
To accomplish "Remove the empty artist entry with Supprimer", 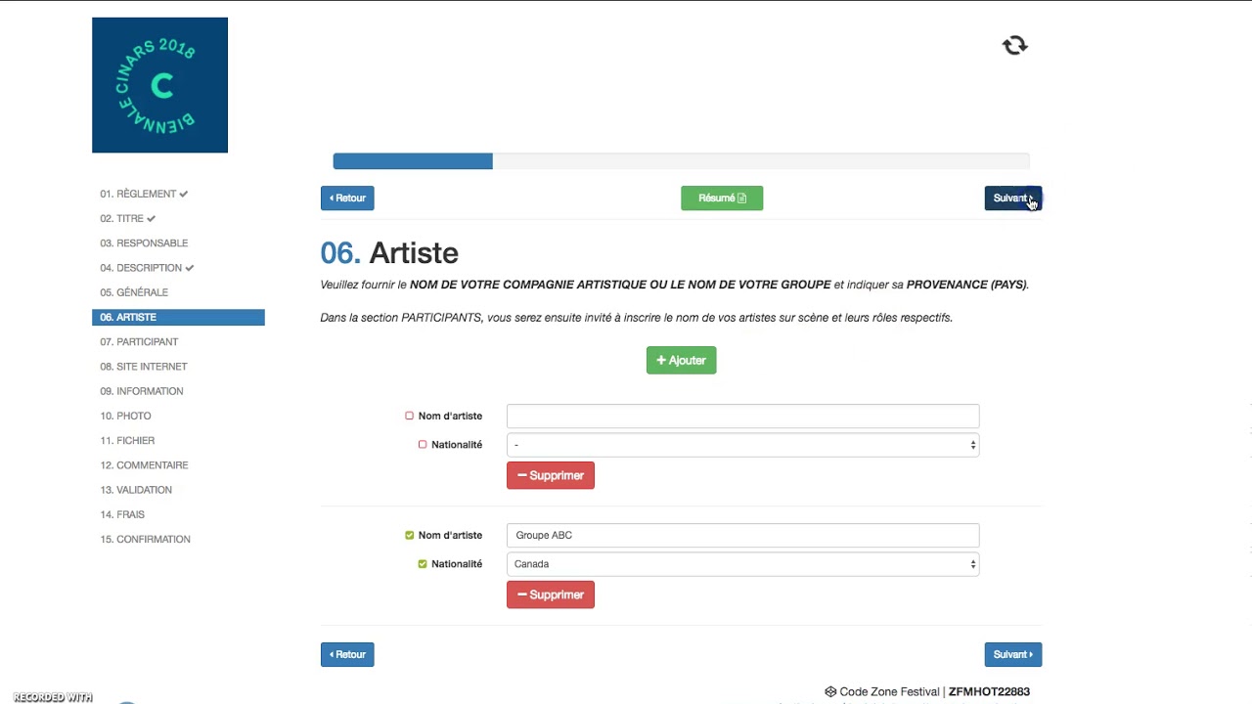I will pos(551,475).
